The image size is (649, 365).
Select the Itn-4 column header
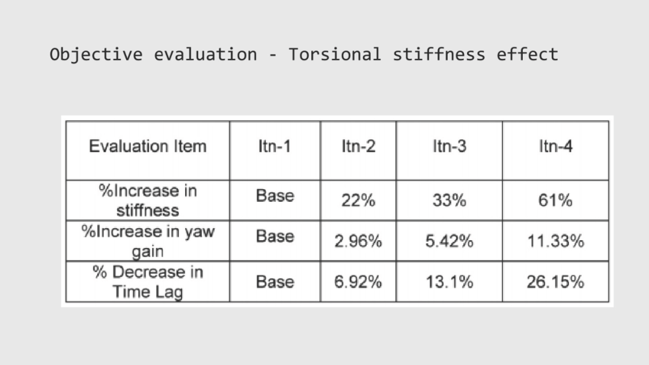click(x=555, y=151)
